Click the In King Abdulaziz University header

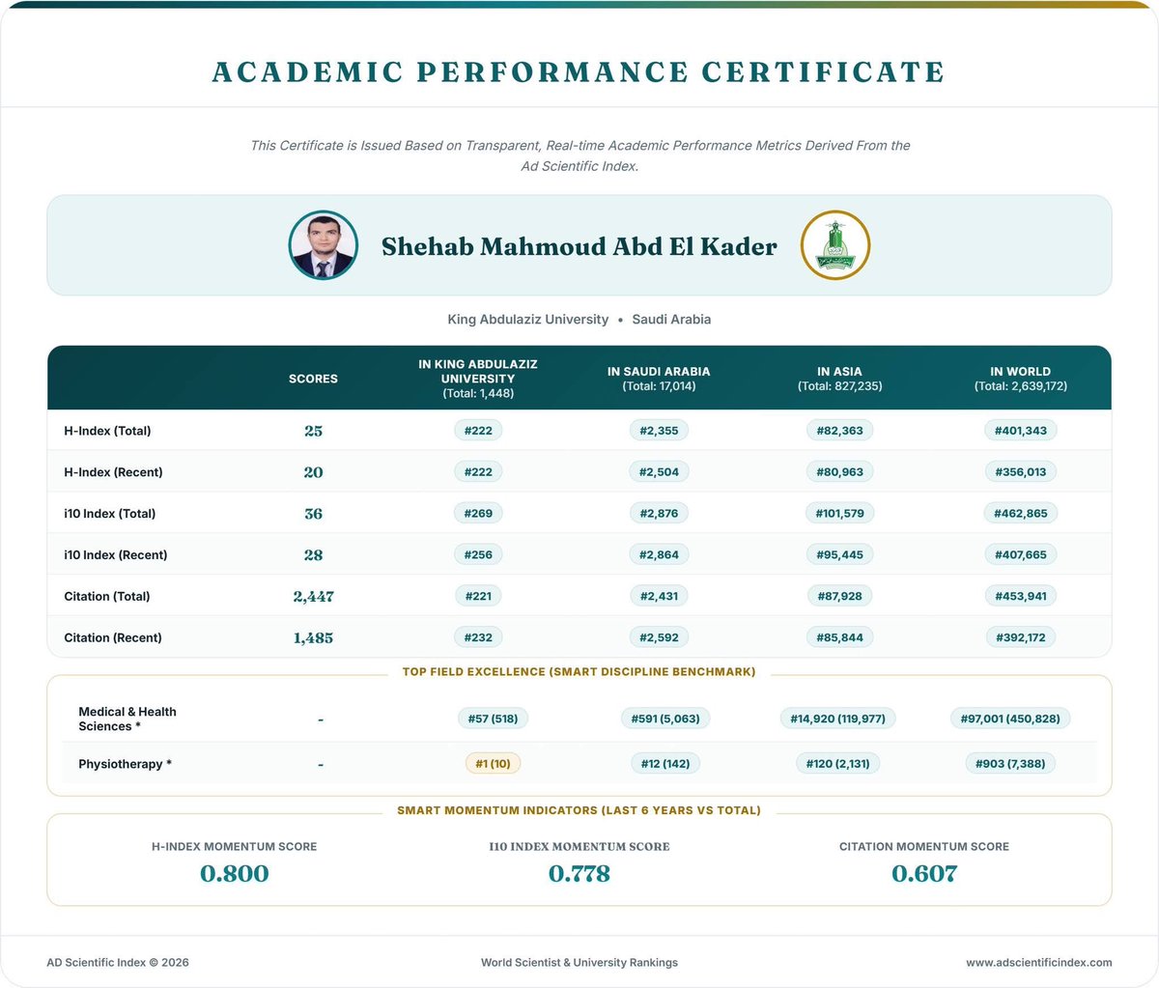click(478, 379)
